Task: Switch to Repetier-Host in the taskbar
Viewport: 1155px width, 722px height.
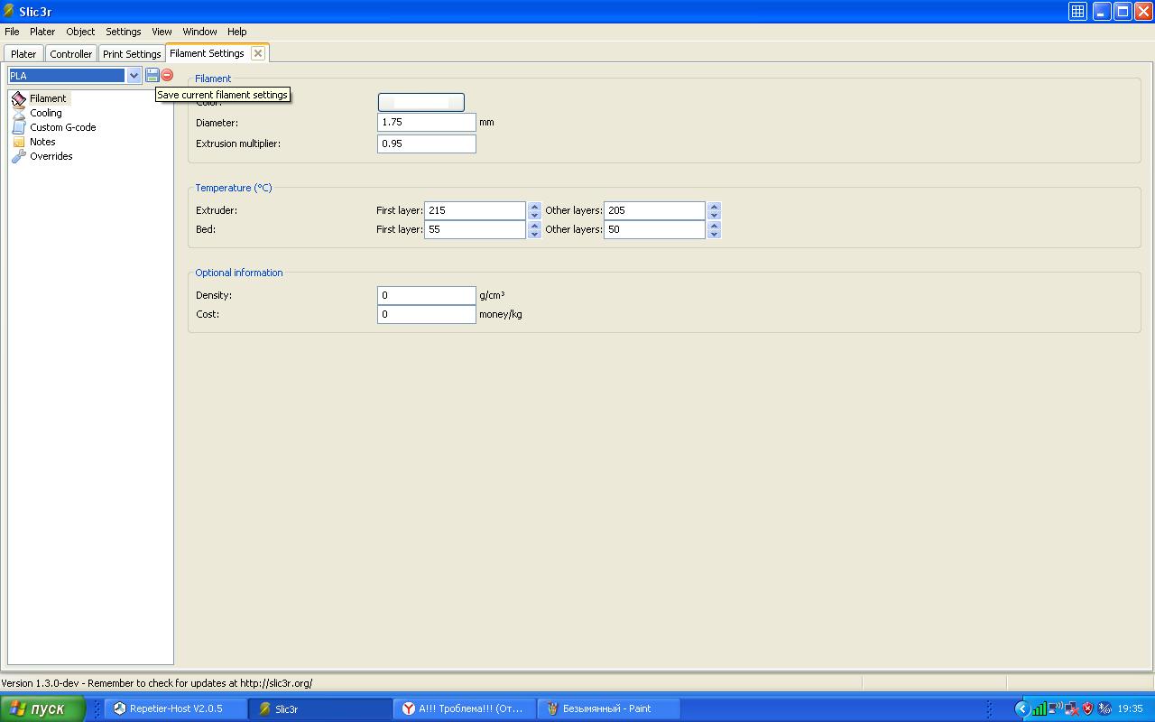Action: tap(176, 708)
